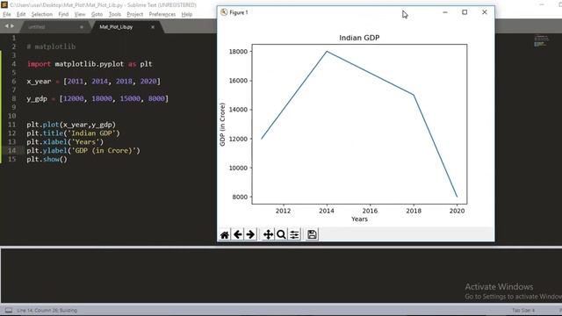Open the Selection menu
562x316 pixels.
point(42,14)
